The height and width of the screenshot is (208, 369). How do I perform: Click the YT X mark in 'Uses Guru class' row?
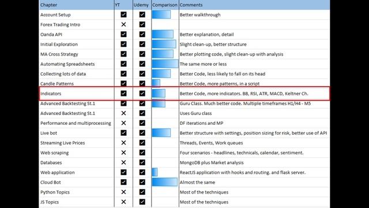123,113
